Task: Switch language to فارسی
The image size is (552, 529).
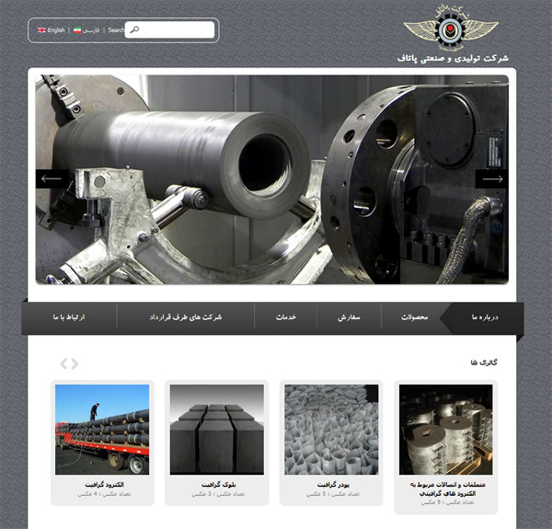Action: [x=91, y=30]
